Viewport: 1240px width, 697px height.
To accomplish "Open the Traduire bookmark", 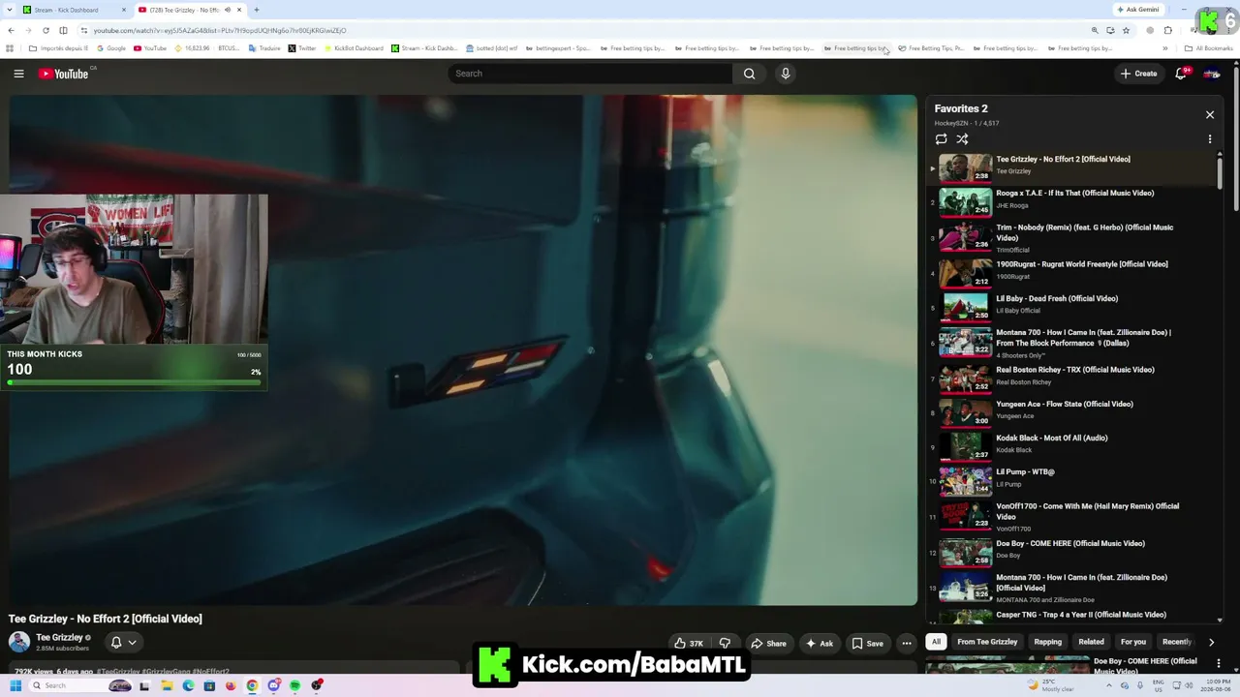I will [263, 48].
